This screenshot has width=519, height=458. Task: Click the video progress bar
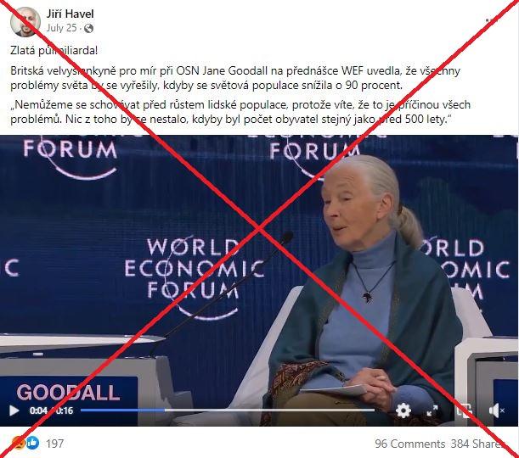(x=228, y=411)
